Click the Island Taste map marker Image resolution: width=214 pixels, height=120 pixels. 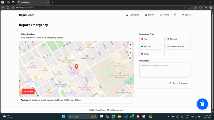point(90,45)
